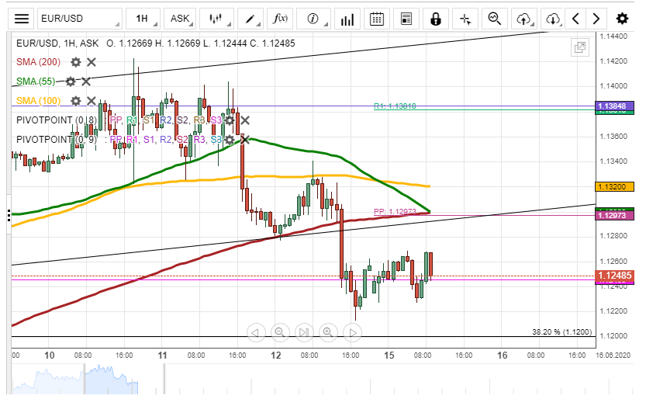Remove the SMA (100) indicator
This screenshot has height=399, width=646.
92,101
